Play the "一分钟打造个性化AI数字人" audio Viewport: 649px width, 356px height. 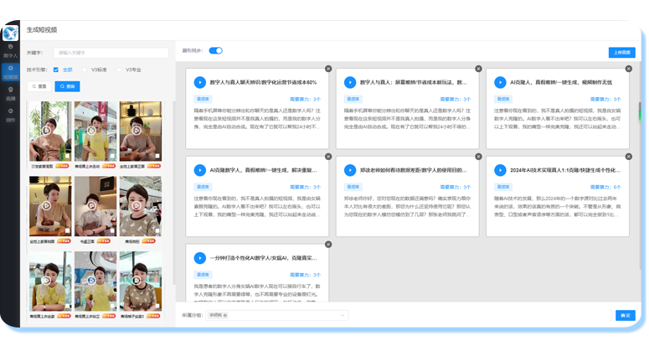pos(200,258)
